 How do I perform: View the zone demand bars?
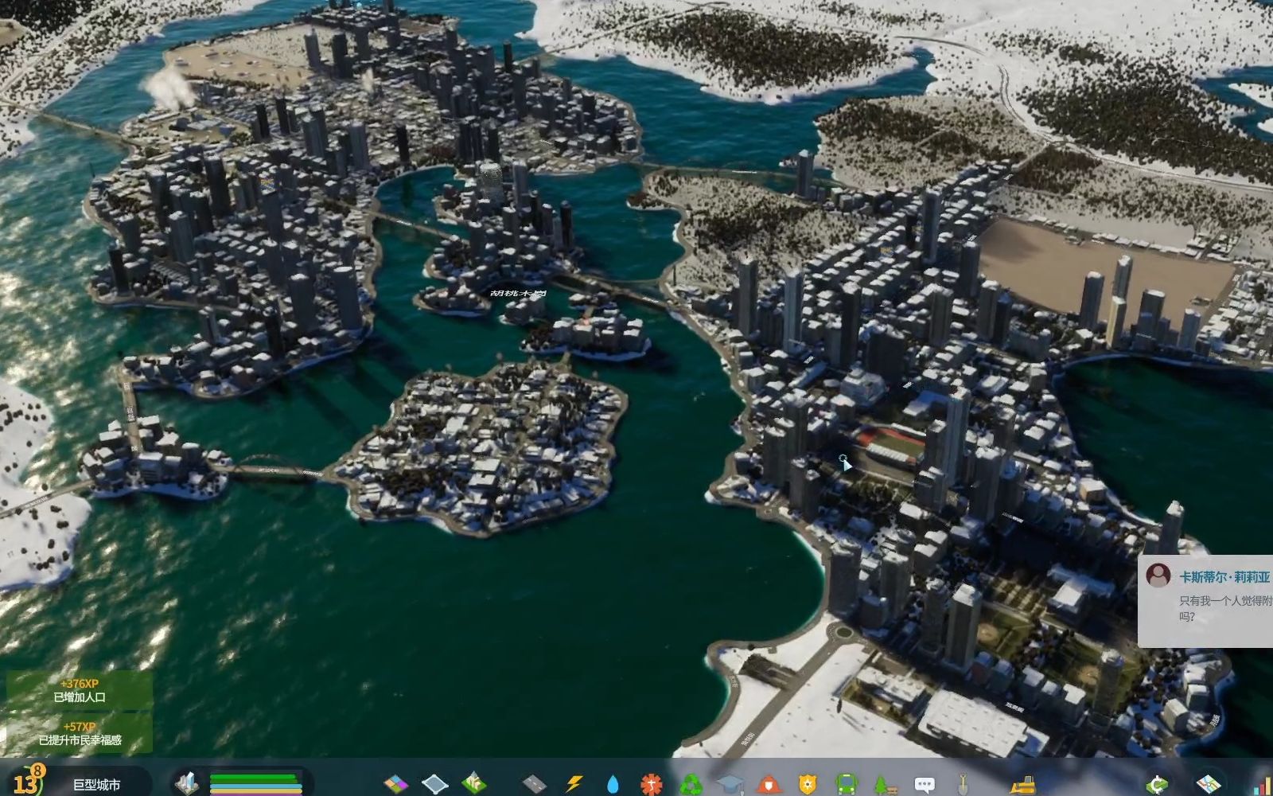tap(255, 783)
